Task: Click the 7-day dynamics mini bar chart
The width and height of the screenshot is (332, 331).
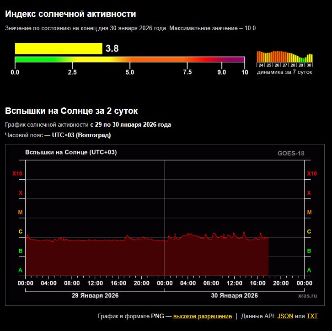Action: (x=284, y=57)
